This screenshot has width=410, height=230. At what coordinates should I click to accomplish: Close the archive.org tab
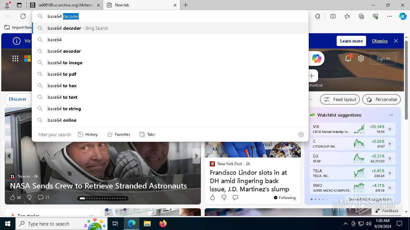(x=98, y=5)
